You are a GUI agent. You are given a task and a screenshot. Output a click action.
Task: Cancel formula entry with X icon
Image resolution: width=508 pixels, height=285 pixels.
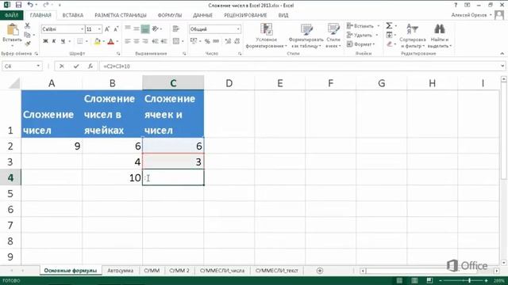62,66
